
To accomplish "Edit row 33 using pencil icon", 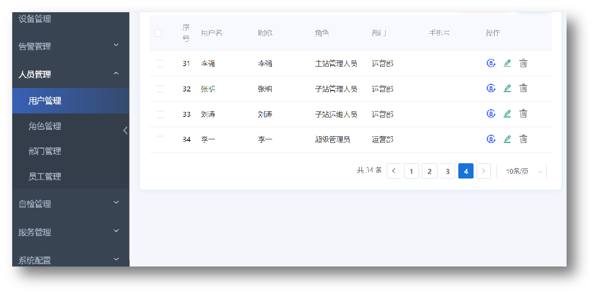I will pos(507,114).
